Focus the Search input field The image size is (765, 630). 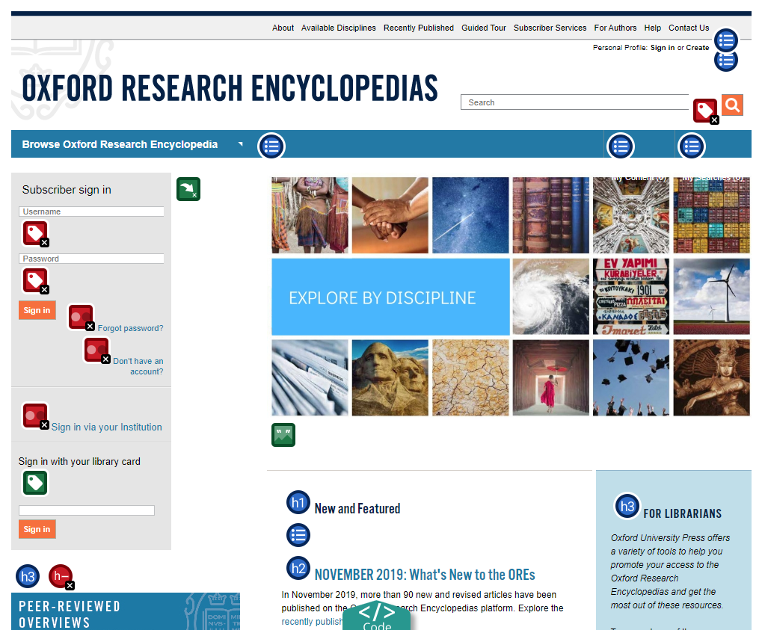pyautogui.click(x=574, y=102)
